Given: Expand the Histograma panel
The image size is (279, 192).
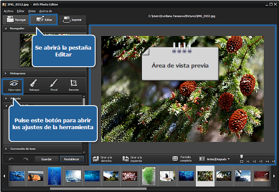Looking at the screenshot, I should pos(18,73).
